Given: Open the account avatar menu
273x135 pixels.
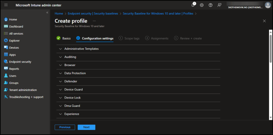Looking at the screenshot, I should (268, 5).
